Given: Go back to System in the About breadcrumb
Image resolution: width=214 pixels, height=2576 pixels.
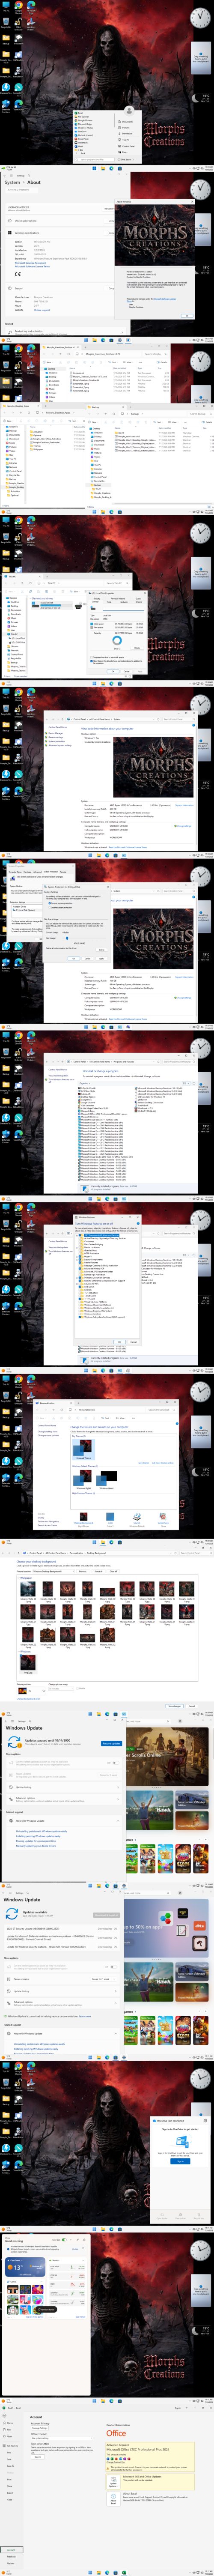Looking at the screenshot, I should 12,182.
